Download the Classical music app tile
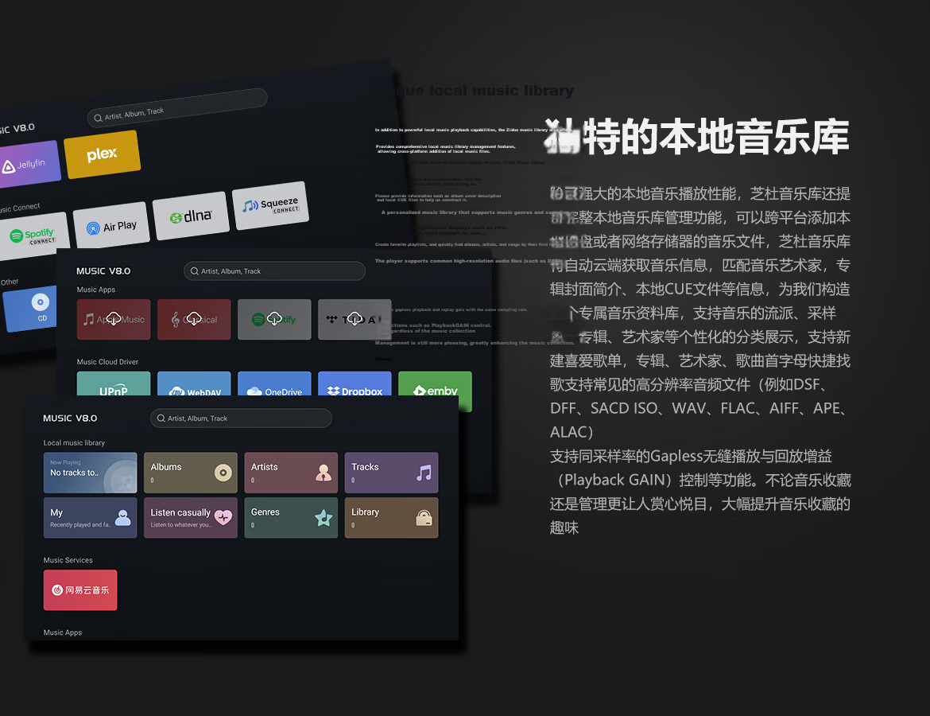 [194, 319]
